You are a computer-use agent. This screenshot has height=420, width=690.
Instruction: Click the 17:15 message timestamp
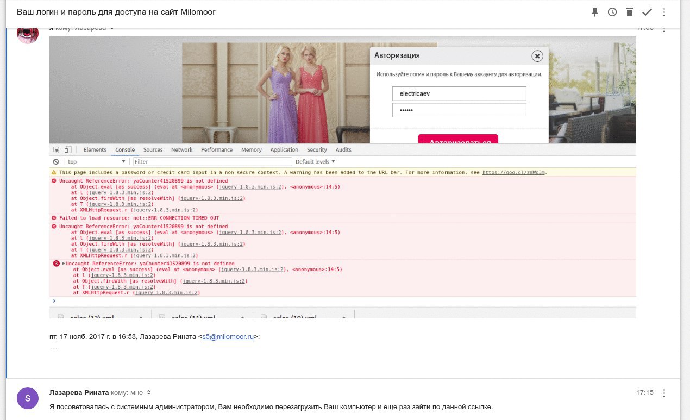pyautogui.click(x=645, y=393)
